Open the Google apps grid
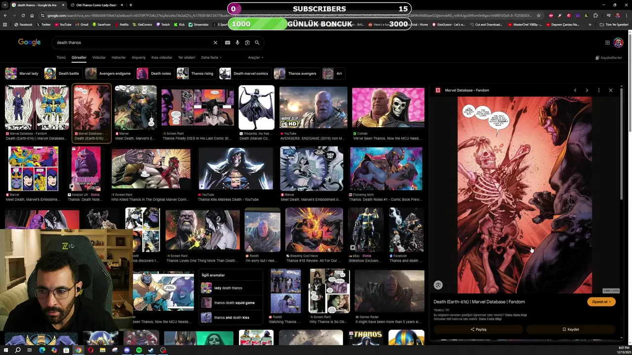The image size is (632, 355). pos(607,43)
